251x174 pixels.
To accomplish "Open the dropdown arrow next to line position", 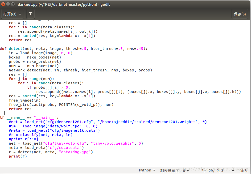I will click(233, 171).
